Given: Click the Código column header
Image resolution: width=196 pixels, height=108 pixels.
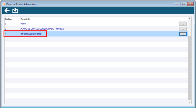Looking at the screenshot, I should click(8, 19).
